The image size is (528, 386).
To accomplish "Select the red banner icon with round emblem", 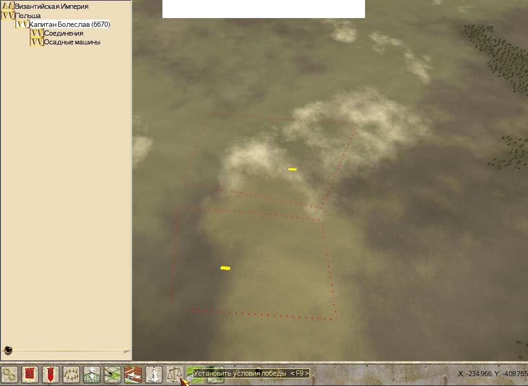I will pyautogui.click(x=30, y=374).
